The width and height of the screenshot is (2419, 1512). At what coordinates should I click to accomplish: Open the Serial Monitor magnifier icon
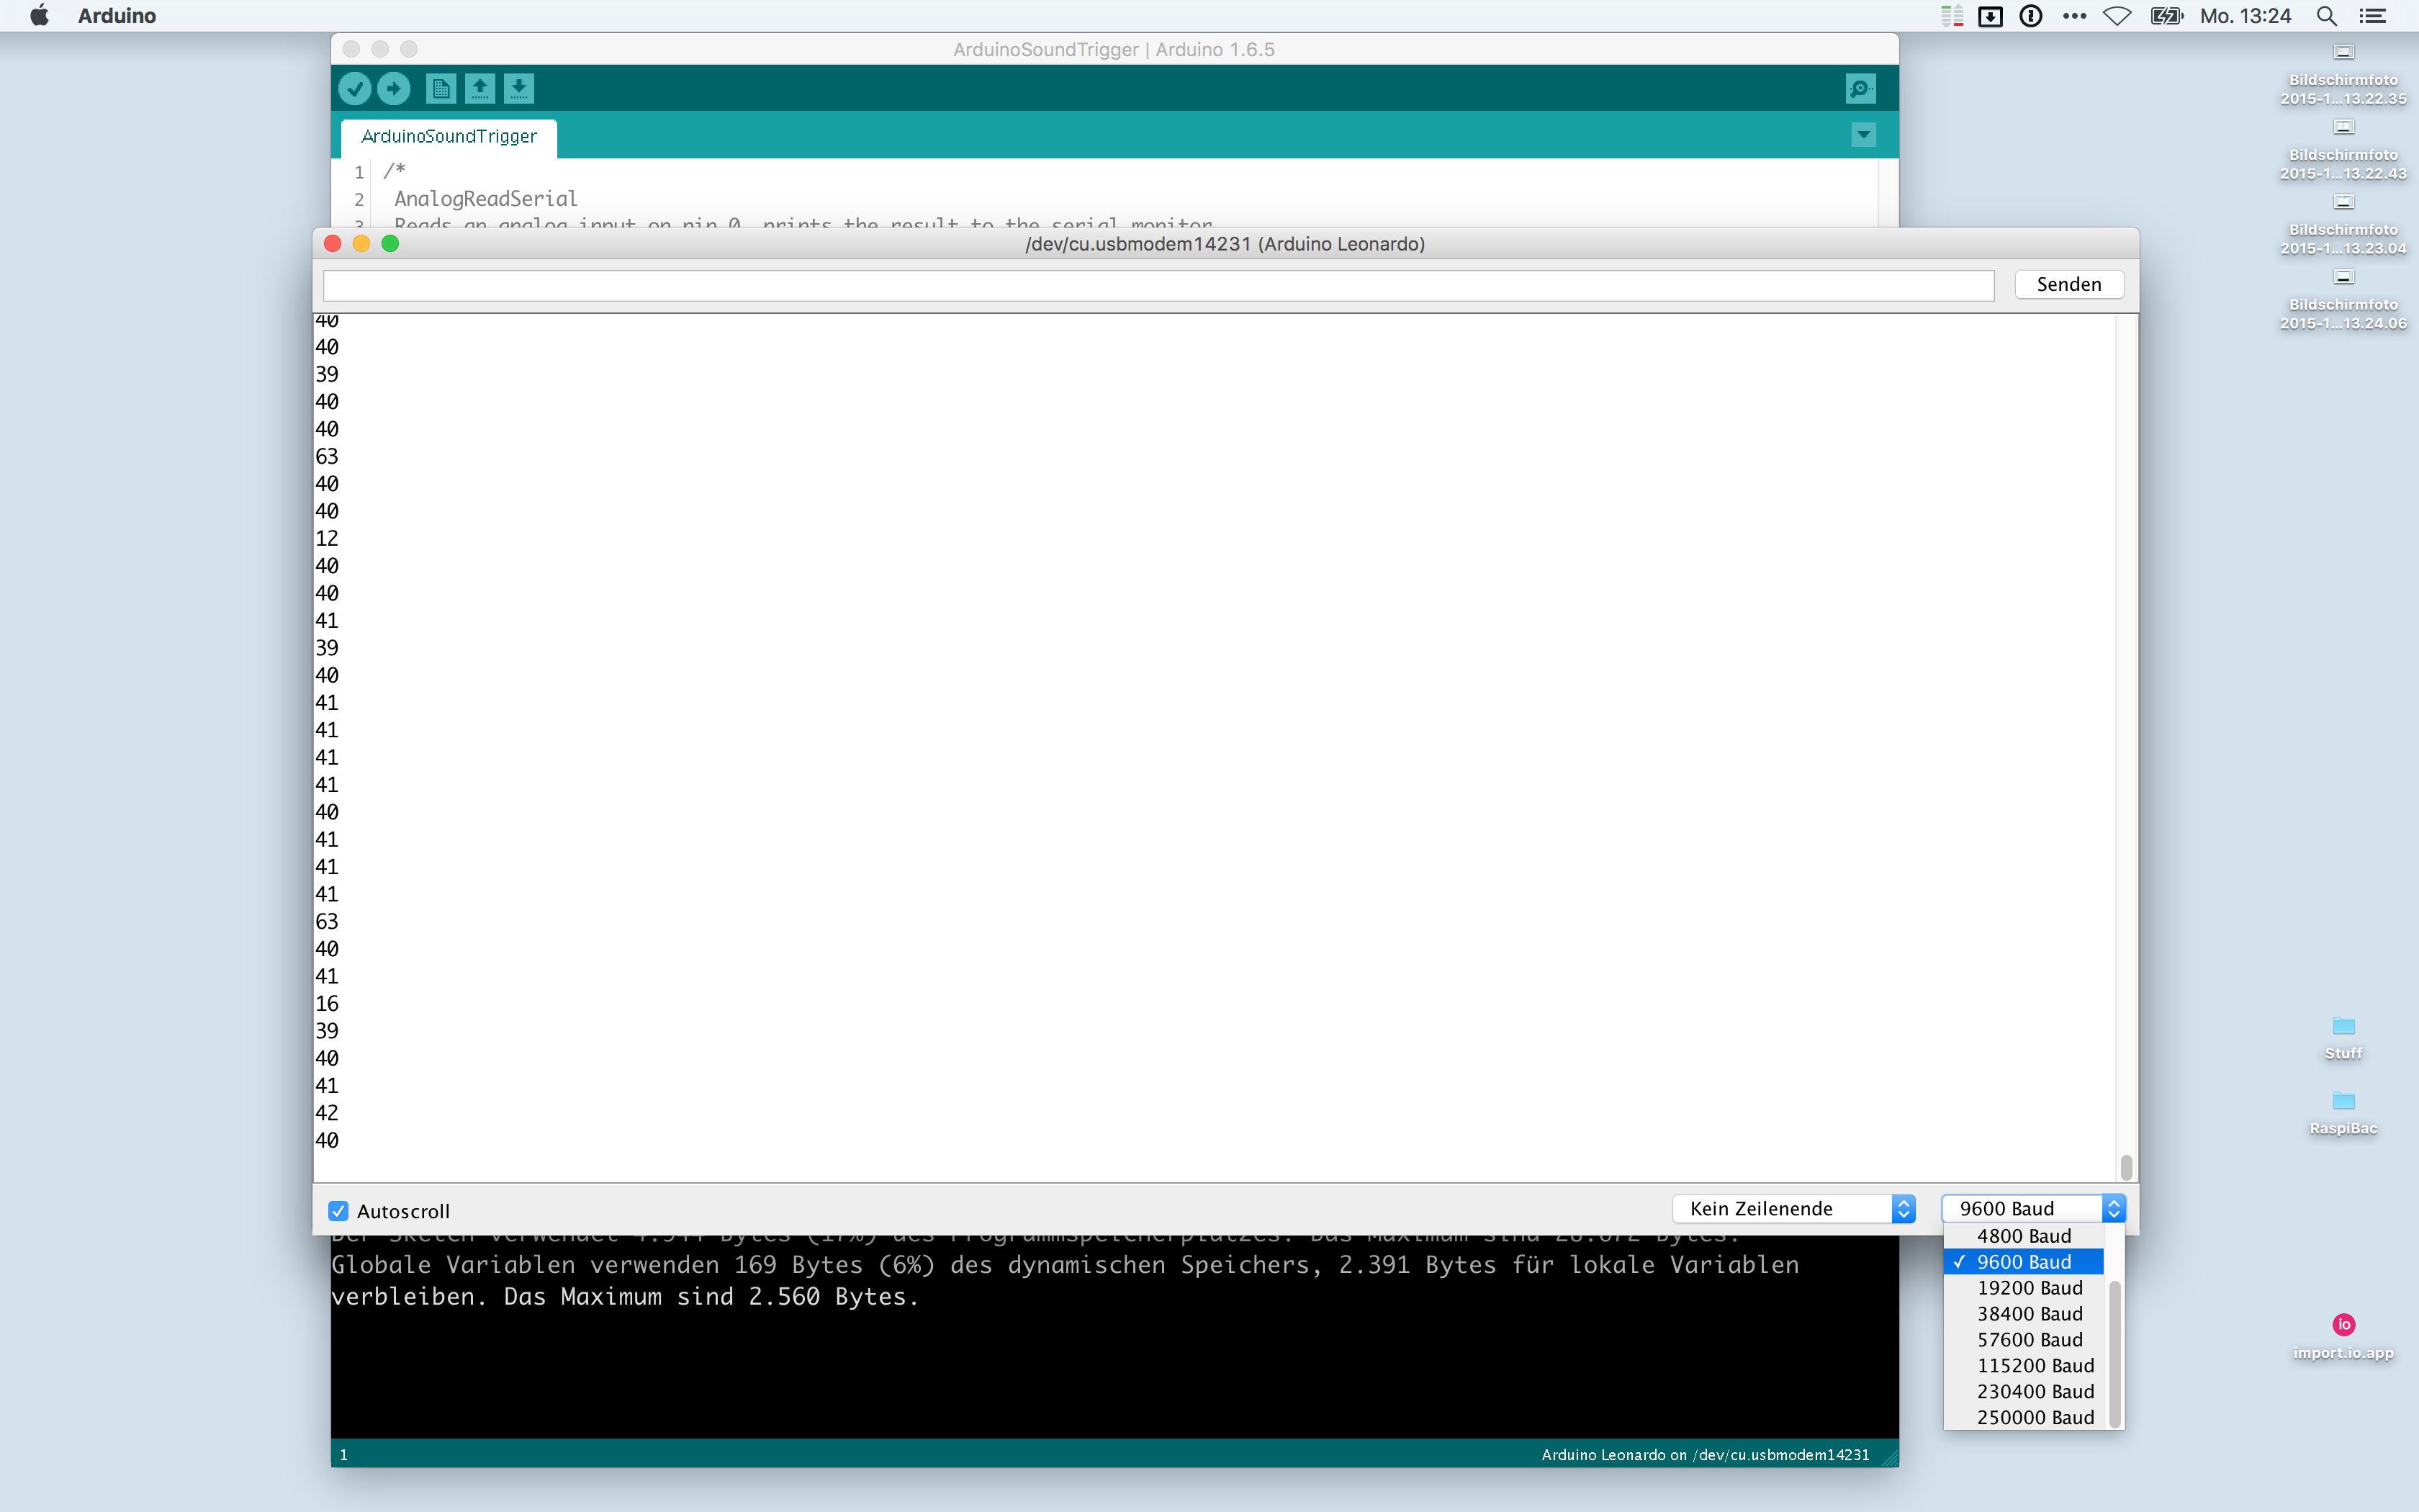pos(1860,88)
